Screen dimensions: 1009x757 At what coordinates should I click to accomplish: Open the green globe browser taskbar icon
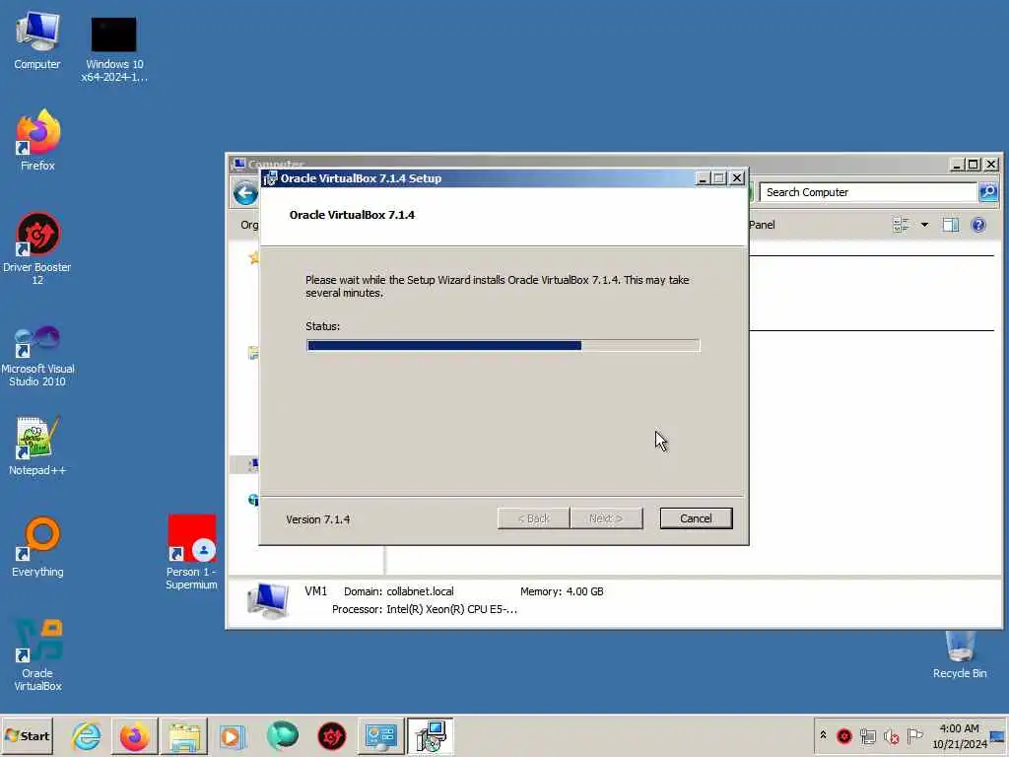click(282, 736)
